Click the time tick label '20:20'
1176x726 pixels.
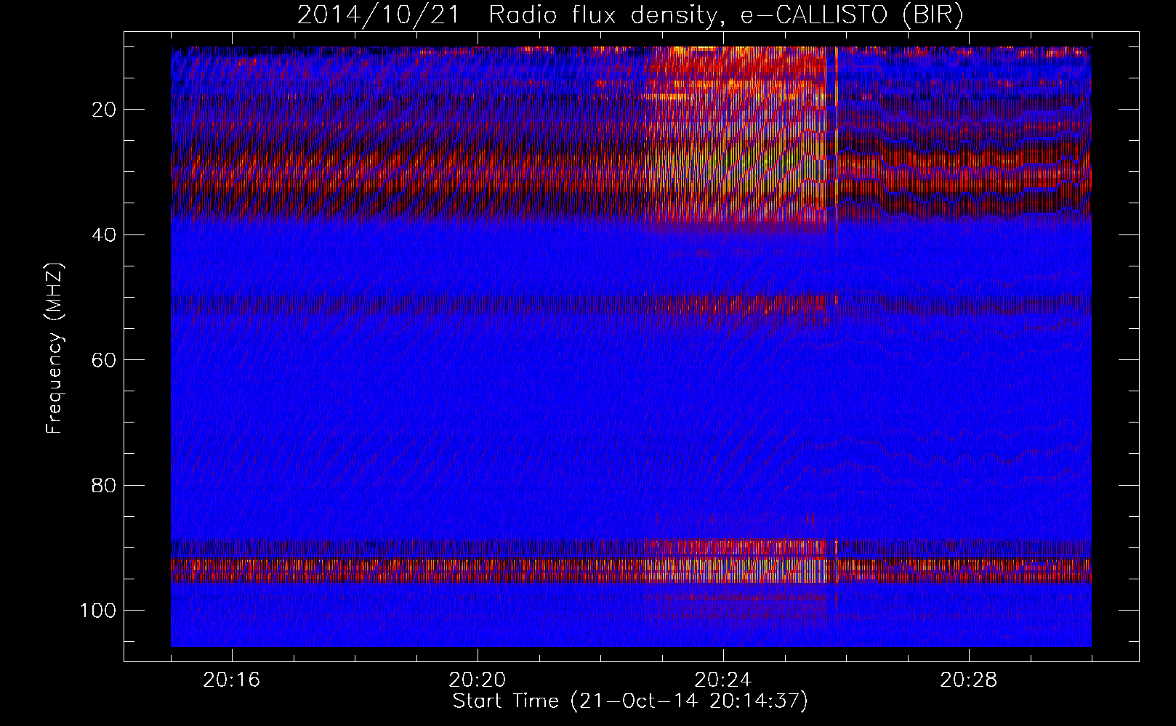pyautogui.click(x=478, y=680)
